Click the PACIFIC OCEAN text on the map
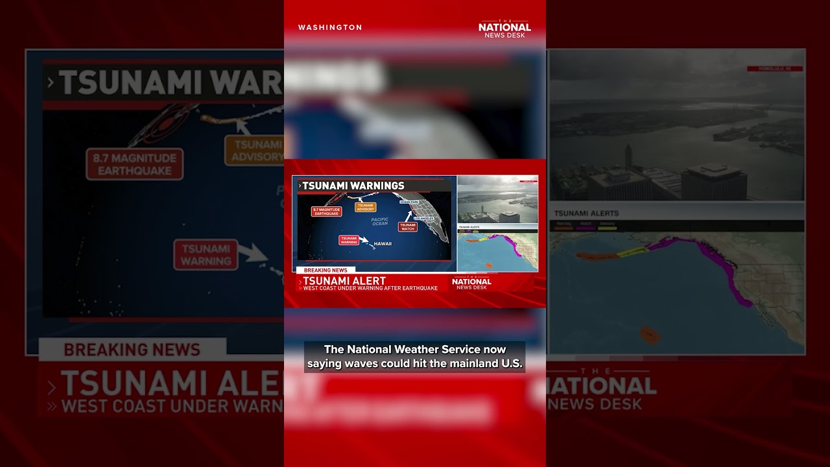Image resolution: width=830 pixels, height=467 pixels. click(379, 221)
